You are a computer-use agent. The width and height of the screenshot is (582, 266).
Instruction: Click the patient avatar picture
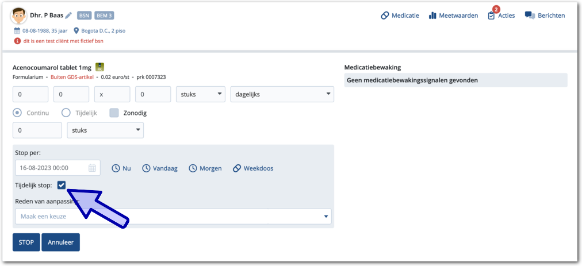click(19, 16)
